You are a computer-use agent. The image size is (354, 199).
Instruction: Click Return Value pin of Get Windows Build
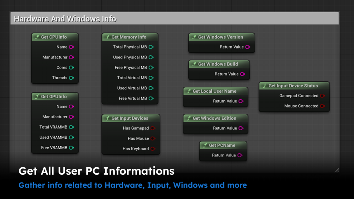click(x=242, y=74)
